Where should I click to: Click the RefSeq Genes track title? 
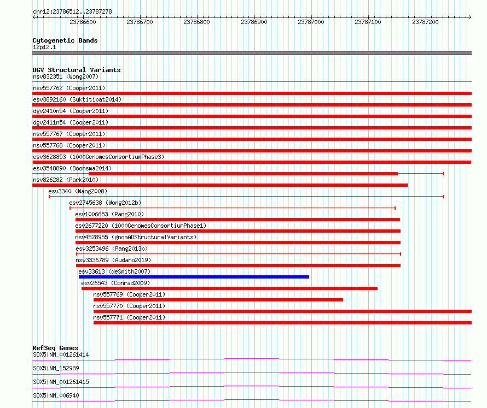pos(55,348)
